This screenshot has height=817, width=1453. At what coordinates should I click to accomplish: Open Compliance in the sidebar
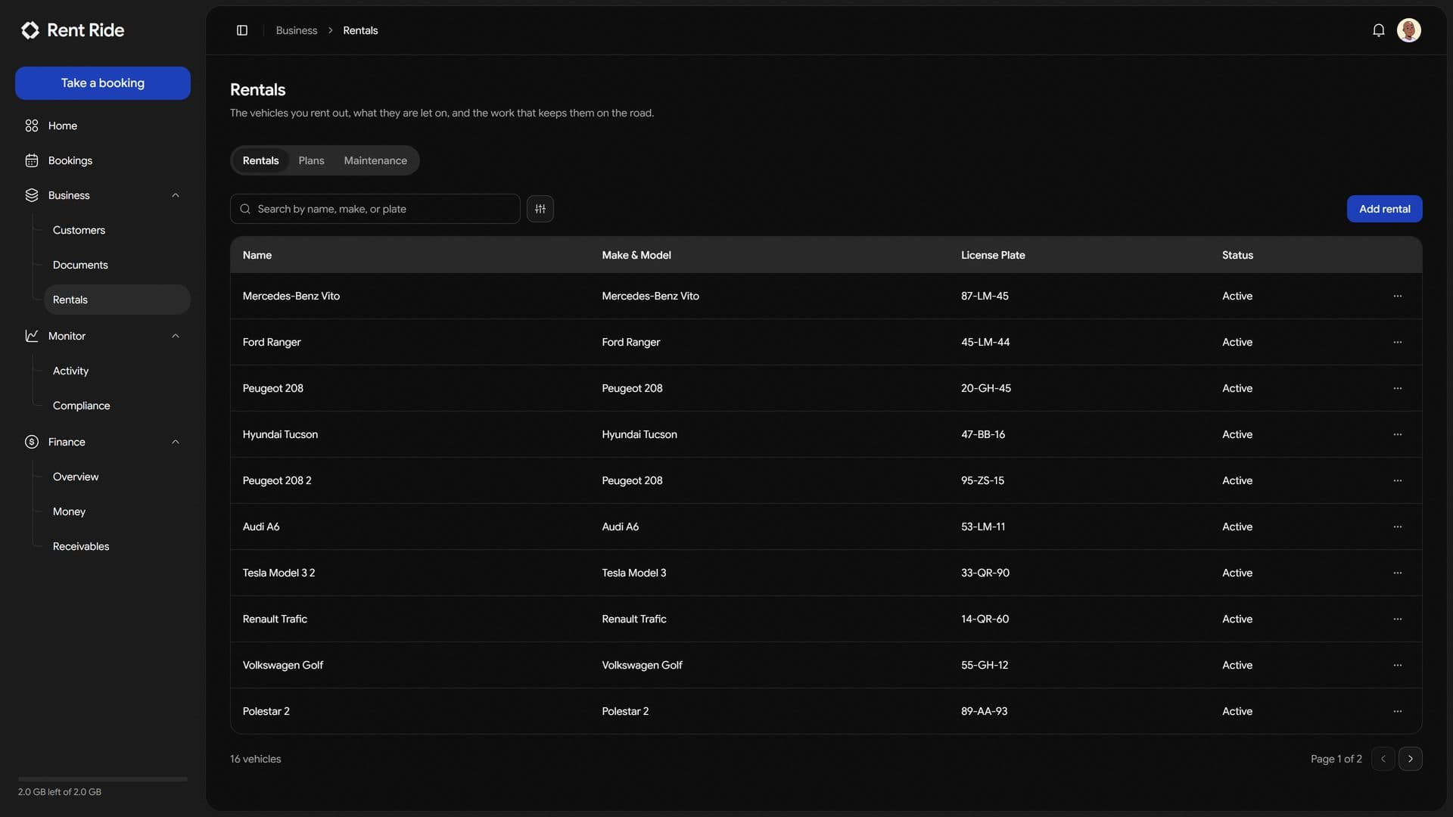(117, 405)
